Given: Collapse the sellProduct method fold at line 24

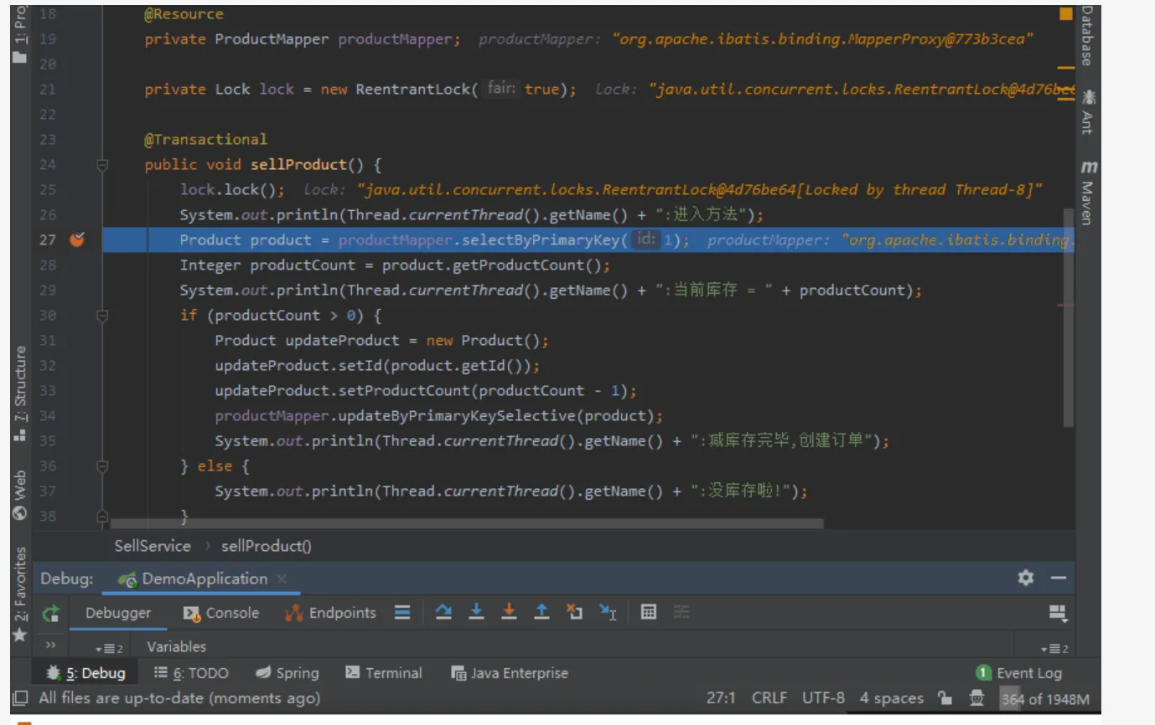Looking at the screenshot, I should pos(102,165).
